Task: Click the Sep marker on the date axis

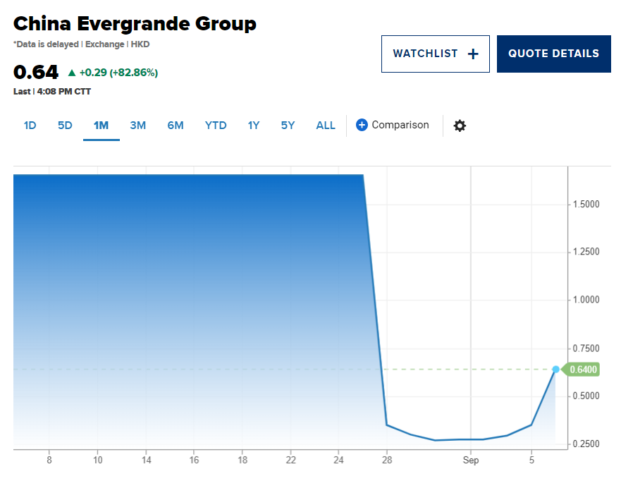Action: pos(470,460)
